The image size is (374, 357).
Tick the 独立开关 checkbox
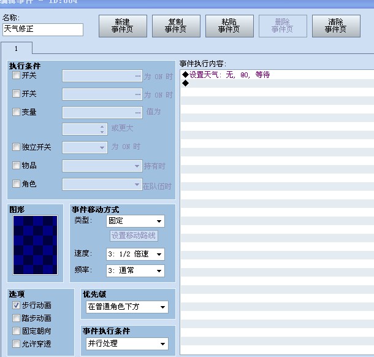(x=16, y=147)
